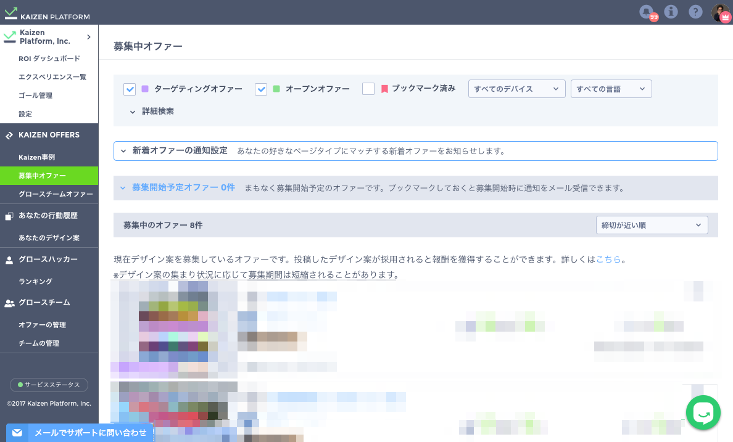Check the ブックマーク済み checkbox
Screen dimensions: 733x442
(368, 89)
